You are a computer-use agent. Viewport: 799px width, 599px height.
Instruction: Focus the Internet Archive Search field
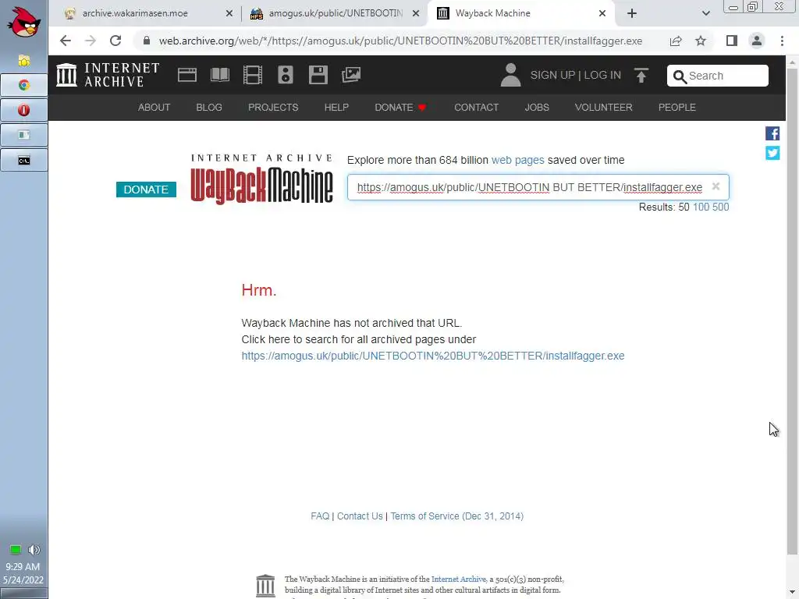coord(718,76)
